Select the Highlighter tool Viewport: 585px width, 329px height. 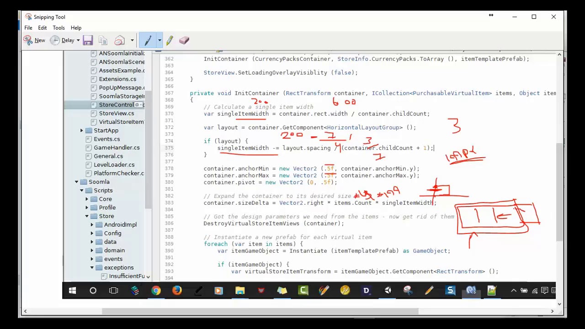click(170, 40)
